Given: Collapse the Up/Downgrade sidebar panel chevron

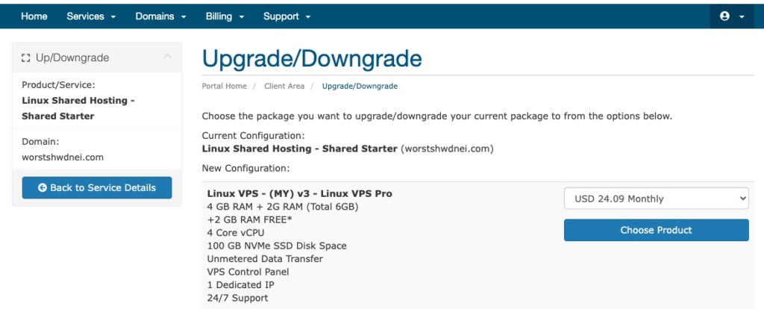Looking at the screenshot, I should tap(168, 57).
